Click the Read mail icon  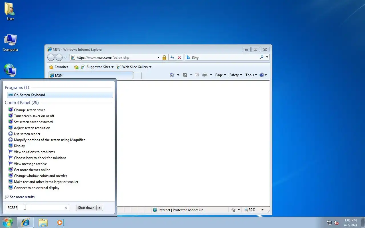click(197, 75)
